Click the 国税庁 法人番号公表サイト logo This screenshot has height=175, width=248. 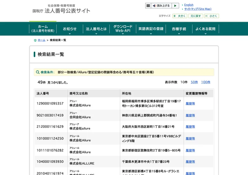click(61, 9)
